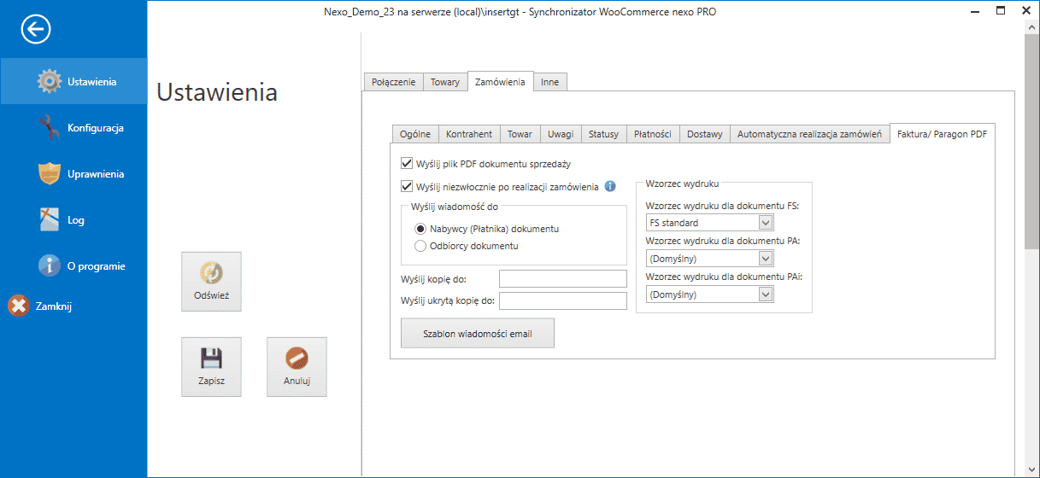
Task: Select the Faktura/ Paragon PDF sub-tab
Action: tap(942, 133)
